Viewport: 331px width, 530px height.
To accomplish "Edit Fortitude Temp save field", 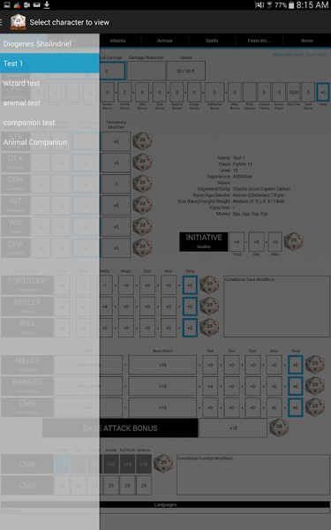I will point(190,285).
